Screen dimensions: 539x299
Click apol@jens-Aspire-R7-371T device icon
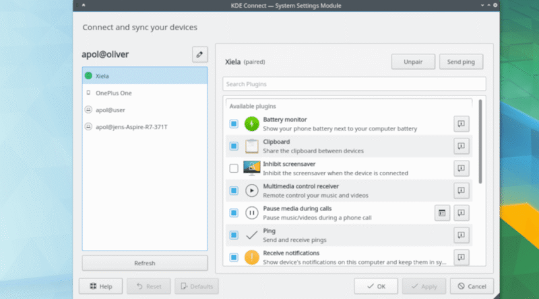88,126
